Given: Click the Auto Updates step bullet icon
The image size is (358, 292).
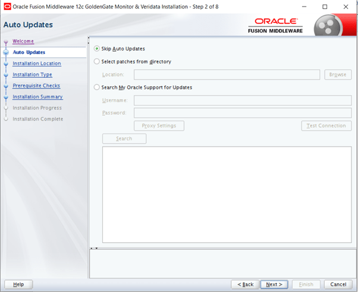Looking at the screenshot, I should [6, 52].
